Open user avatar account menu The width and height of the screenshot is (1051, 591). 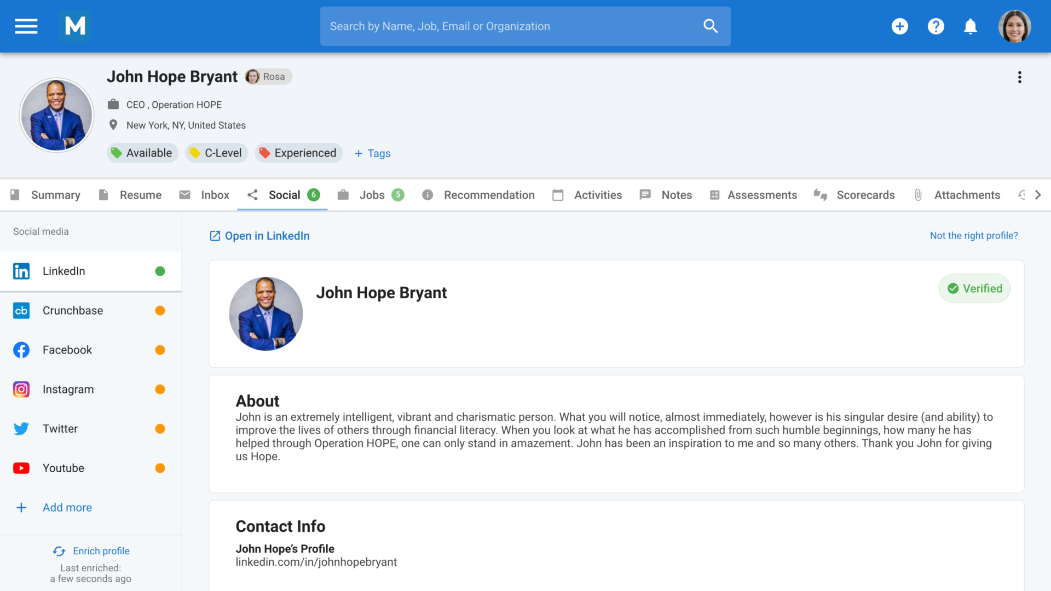point(1014,26)
